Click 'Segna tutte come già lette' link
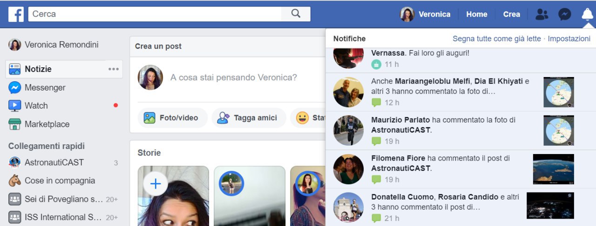 497,39
